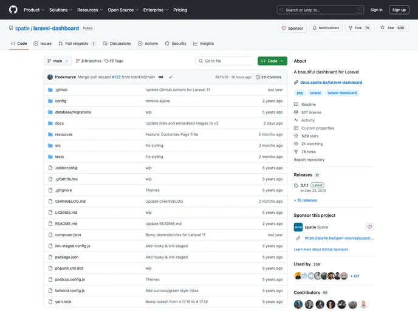Open docs.spatie.be/laravel-dashboard link

click(331, 83)
